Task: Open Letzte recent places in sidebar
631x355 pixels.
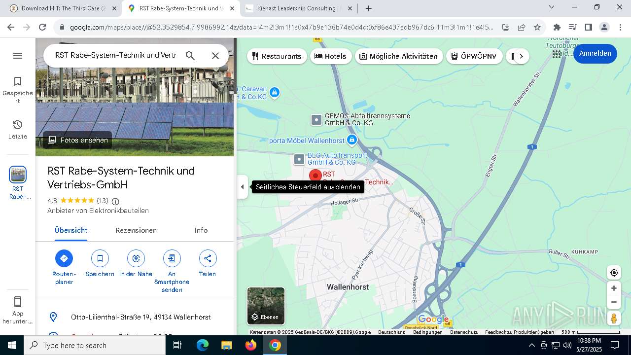Action: point(18,130)
